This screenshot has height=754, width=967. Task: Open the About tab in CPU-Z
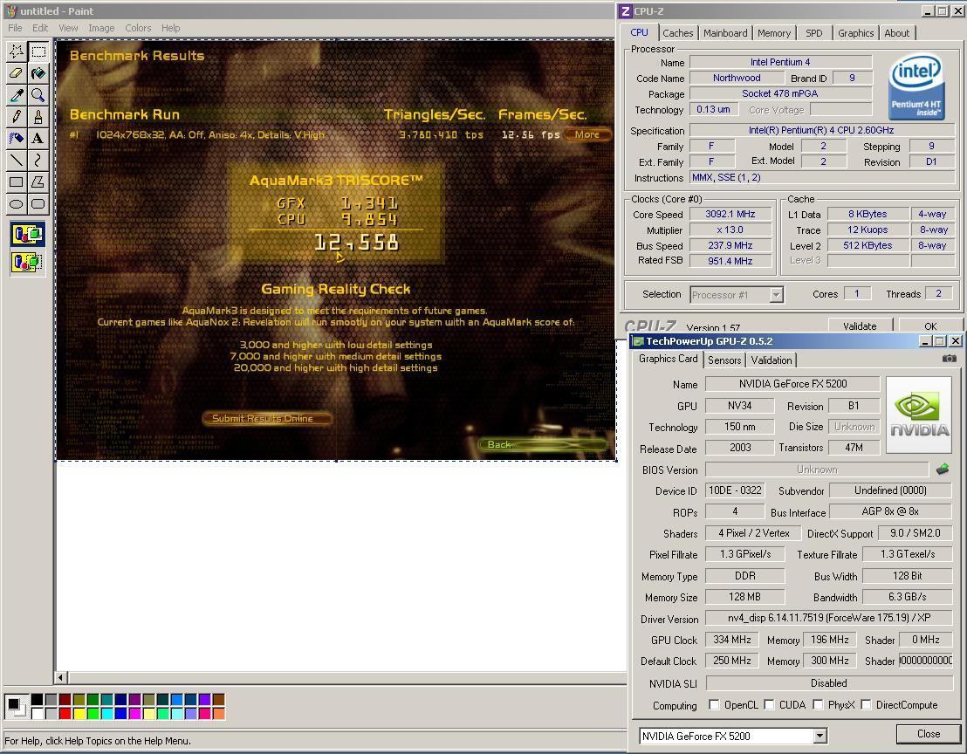pos(896,33)
